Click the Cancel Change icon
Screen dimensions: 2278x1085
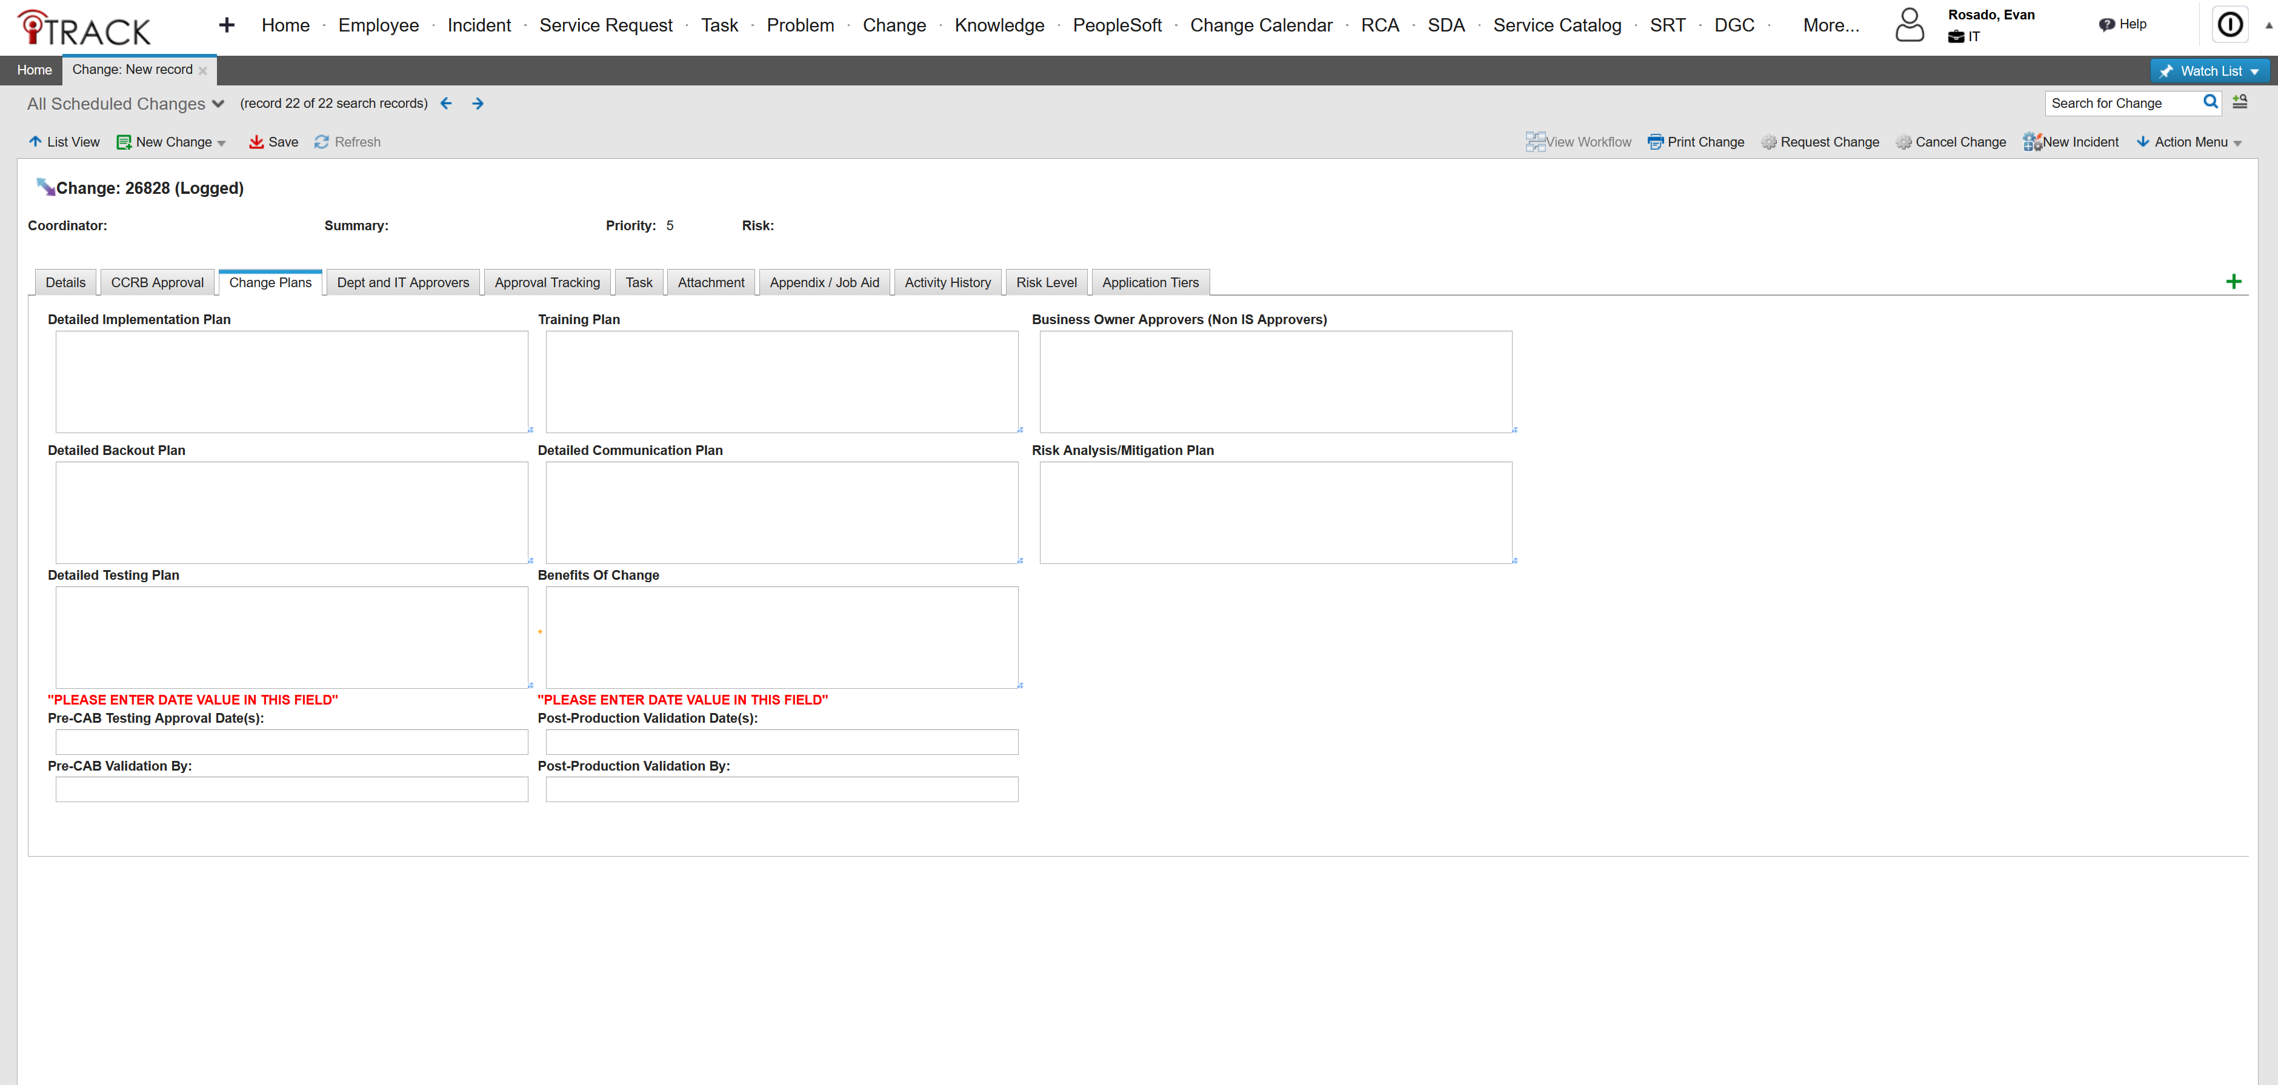[1903, 142]
